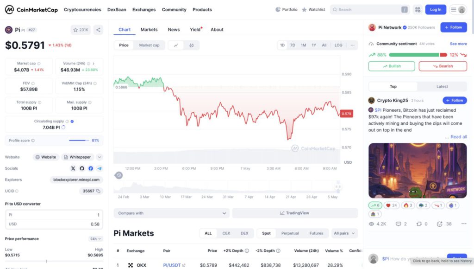
Task: Copy the UCID 35697 value
Action: tap(99, 191)
